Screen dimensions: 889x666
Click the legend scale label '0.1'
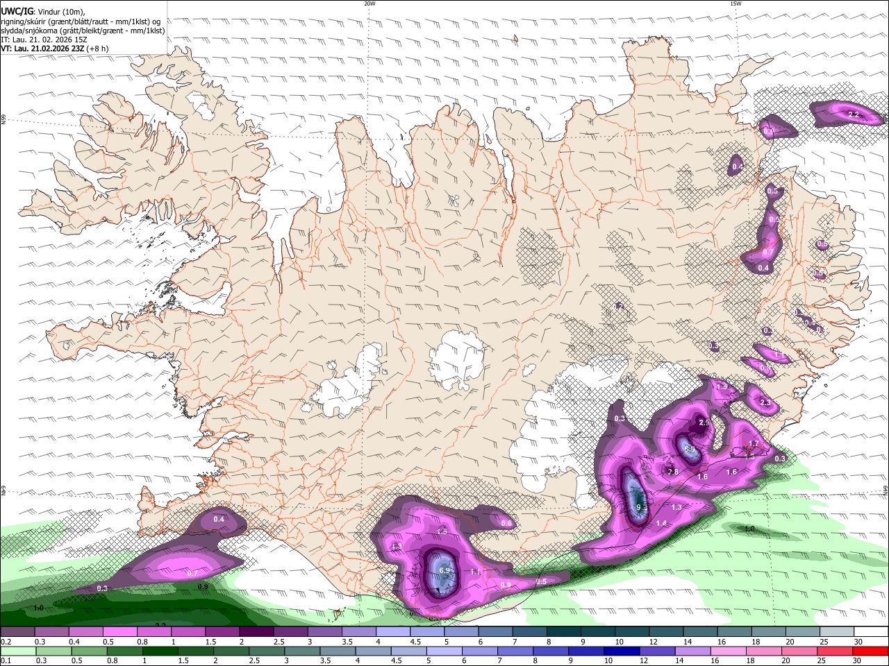tap(6, 660)
